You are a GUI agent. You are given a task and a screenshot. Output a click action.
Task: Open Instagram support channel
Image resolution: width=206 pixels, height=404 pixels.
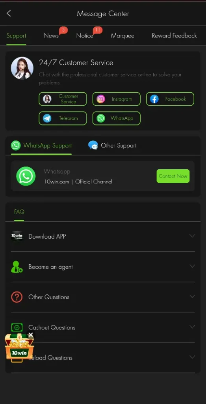(117, 99)
